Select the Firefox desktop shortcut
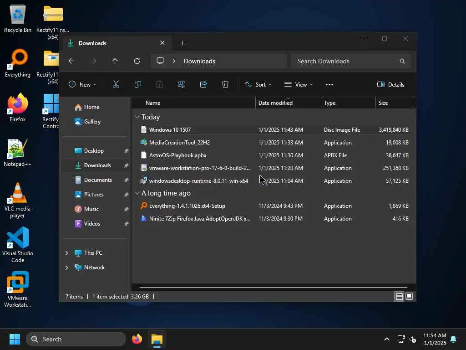The width and height of the screenshot is (466, 350). [x=18, y=108]
